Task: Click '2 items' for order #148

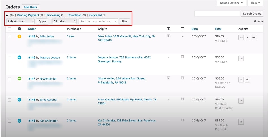Action: point(72,57)
